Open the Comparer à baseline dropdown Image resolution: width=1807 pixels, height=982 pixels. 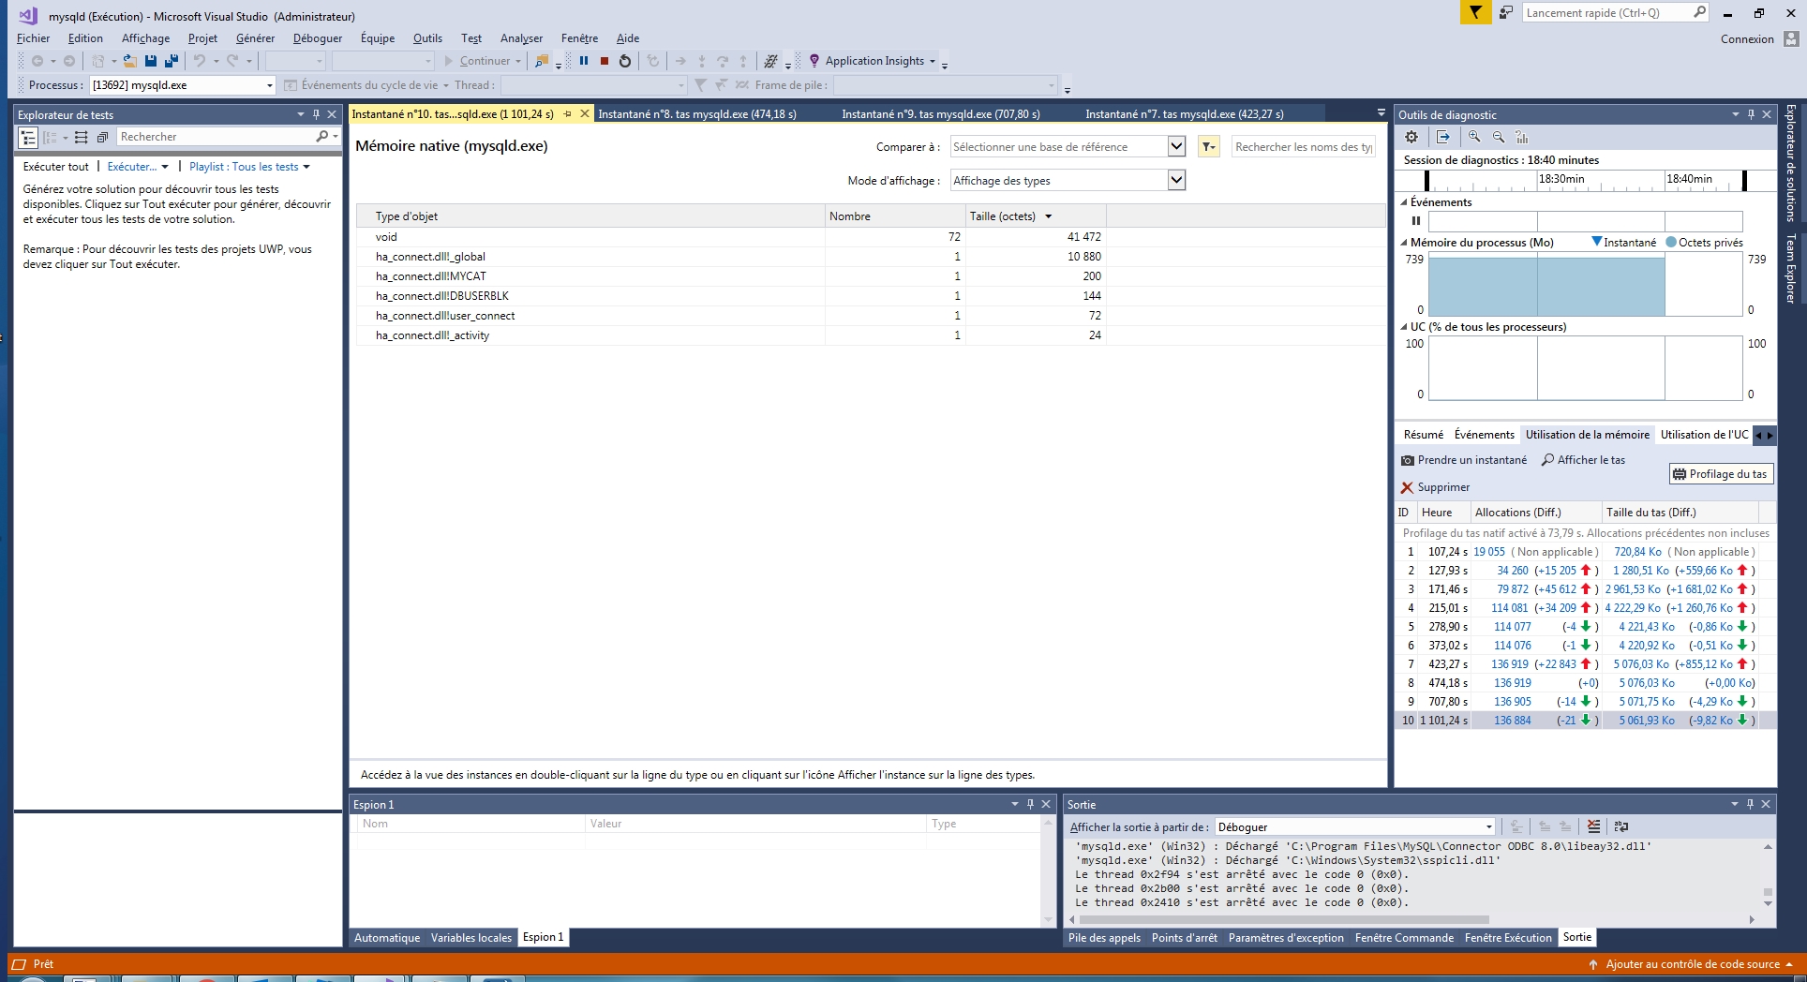click(1176, 147)
